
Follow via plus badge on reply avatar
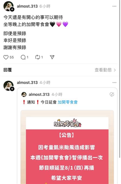(12, 89)
